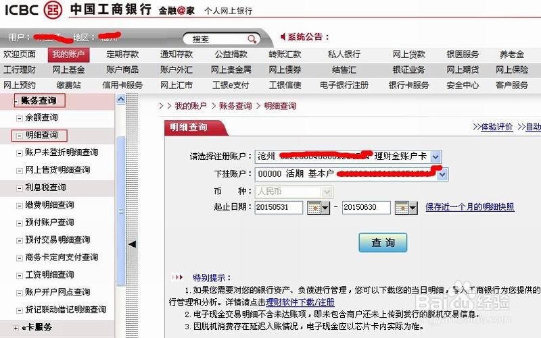This screenshot has width=541, height=338.
Task: Open the 账户外汇 menu
Action: coord(177,70)
